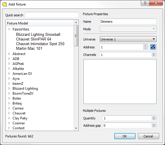Select Blizzard Lighting Snowball fixture

[38, 34]
